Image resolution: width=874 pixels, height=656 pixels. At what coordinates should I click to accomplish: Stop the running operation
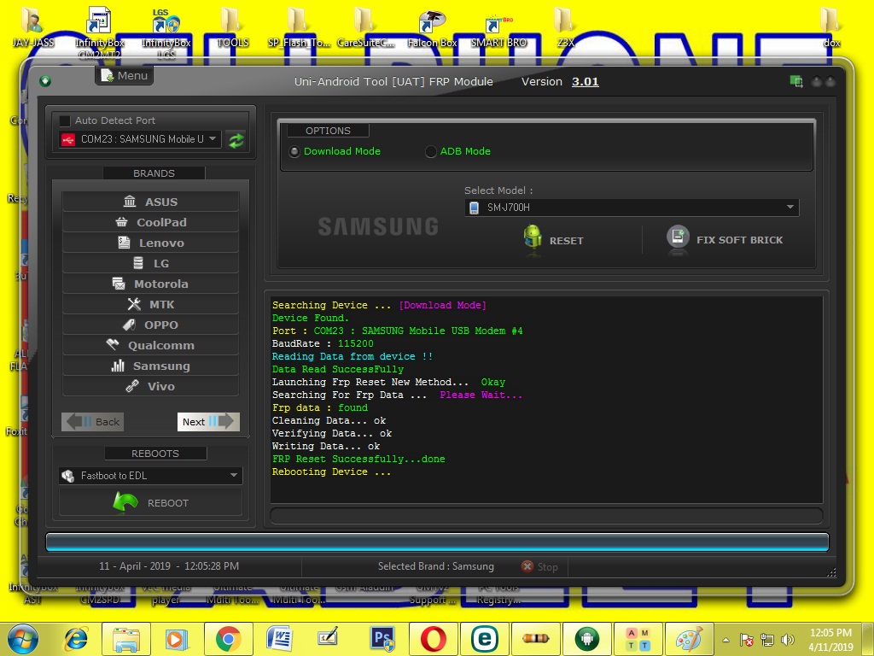539,567
